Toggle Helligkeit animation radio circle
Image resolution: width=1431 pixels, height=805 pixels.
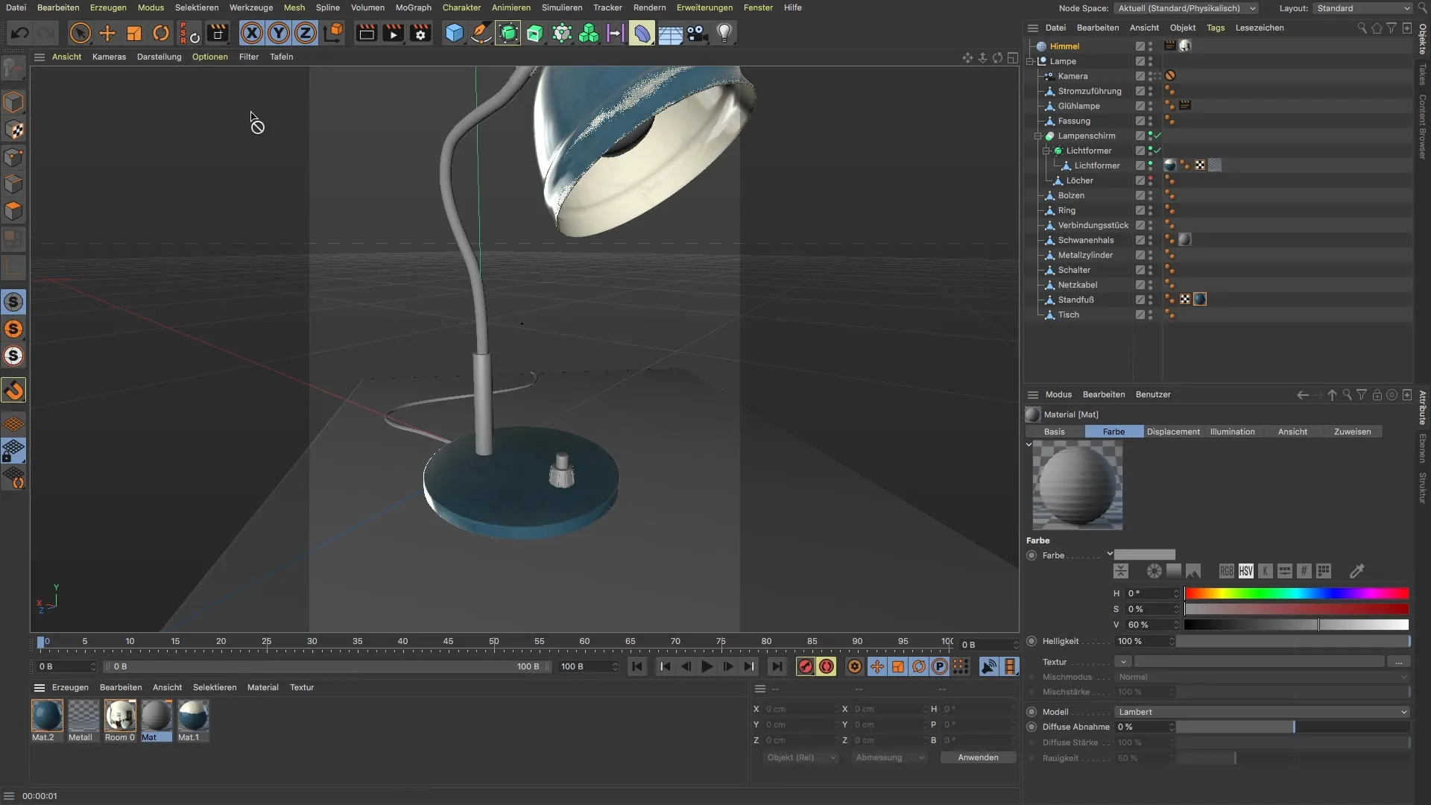point(1032,641)
